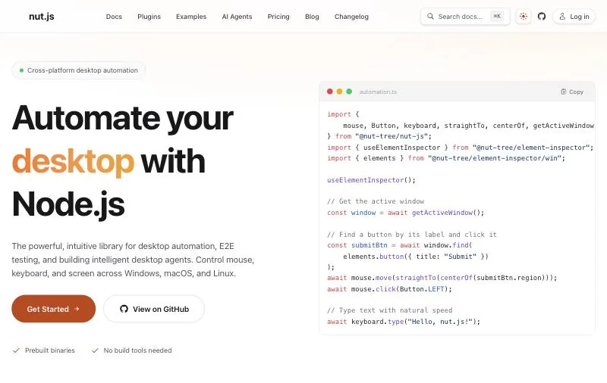Viewport: 607px width, 383px height.
Task: Click the useElementInspector(); code line
Action: pyautogui.click(x=371, y=180)
